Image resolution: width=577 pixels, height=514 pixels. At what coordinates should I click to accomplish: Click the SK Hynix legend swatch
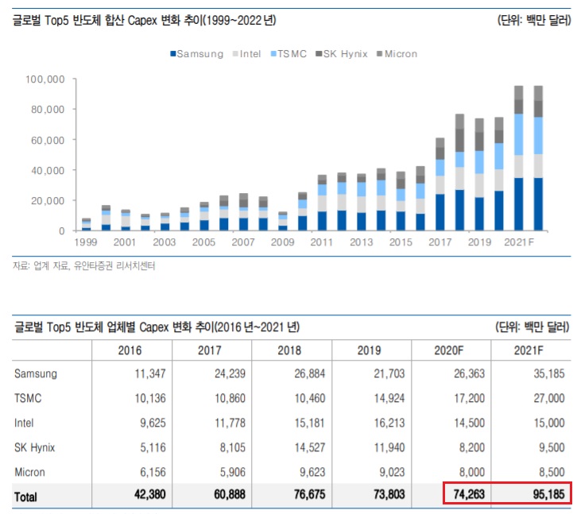(x=319, y=54)
